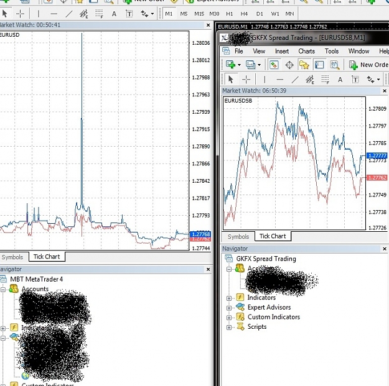Open arrows tool dropdown in MBT toolbar
This screenshot has height=386, width=389.
click(152, 14)
